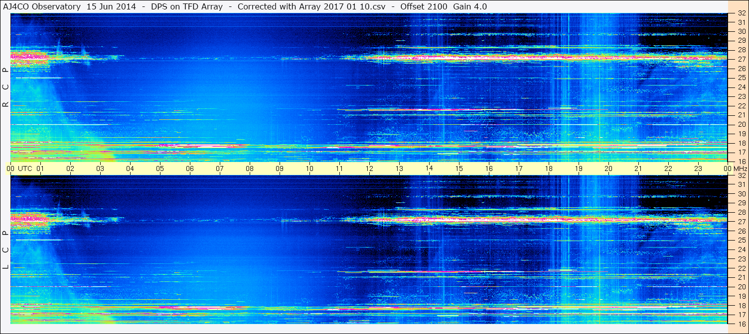The width and height of the screenshot is (749, 334).
Task: Select hour 03 on the UTC time axis
Action: point(100,168)
